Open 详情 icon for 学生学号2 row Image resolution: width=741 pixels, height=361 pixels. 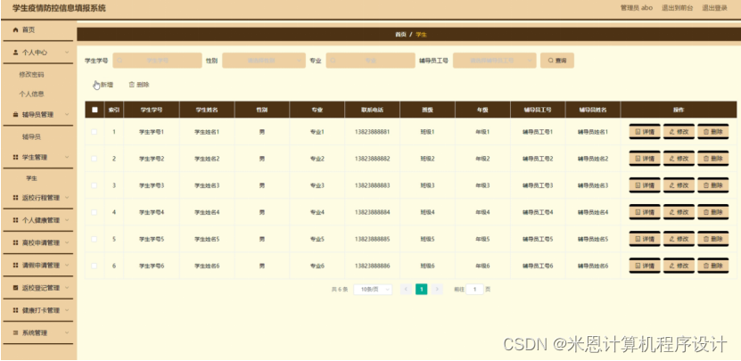coord(638,159)
